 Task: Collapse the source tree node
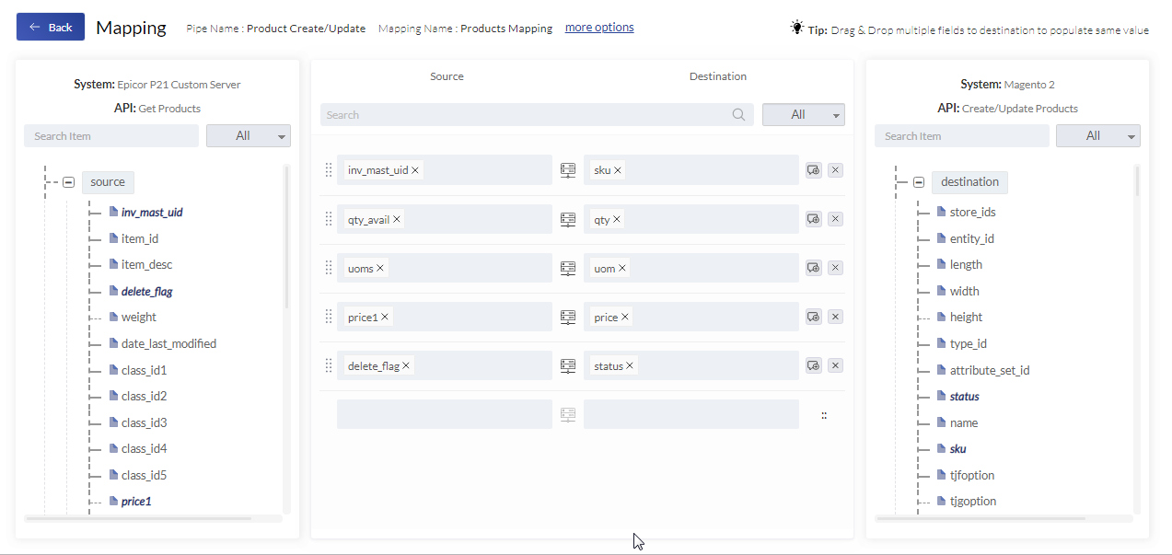68,182
